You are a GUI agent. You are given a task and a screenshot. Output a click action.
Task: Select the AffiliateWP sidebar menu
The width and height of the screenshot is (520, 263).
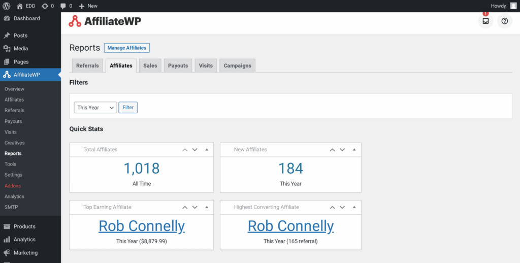click(x=30, y=75)
